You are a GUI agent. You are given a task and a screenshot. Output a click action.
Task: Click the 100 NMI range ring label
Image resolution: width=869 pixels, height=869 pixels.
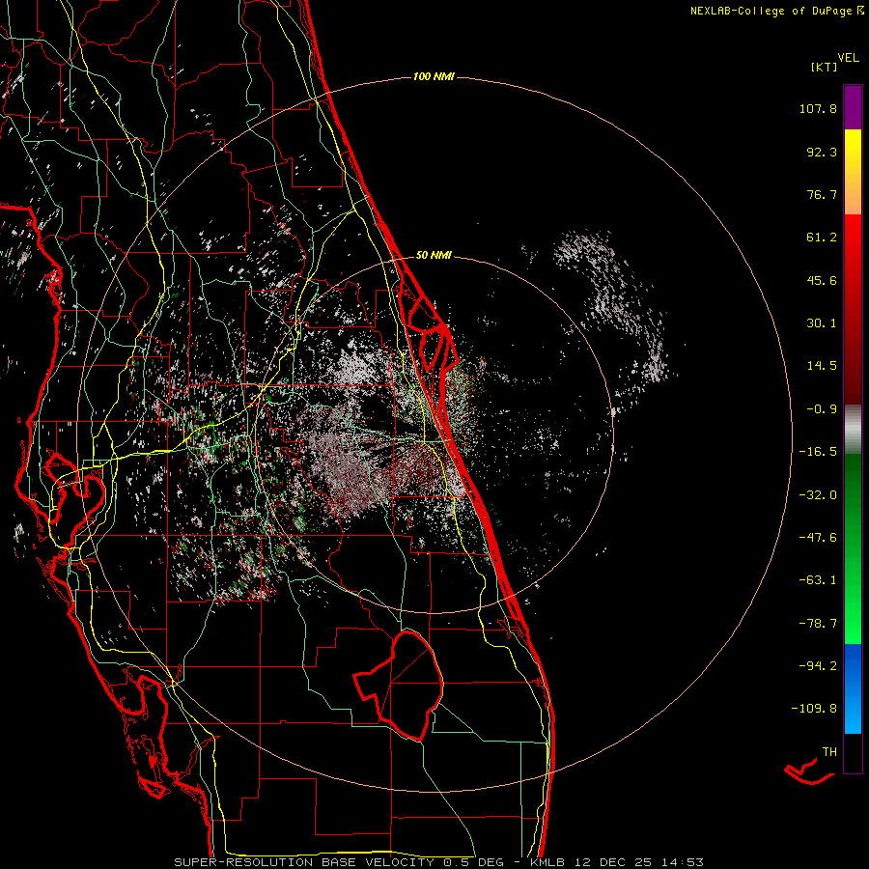tap(434, 76)
